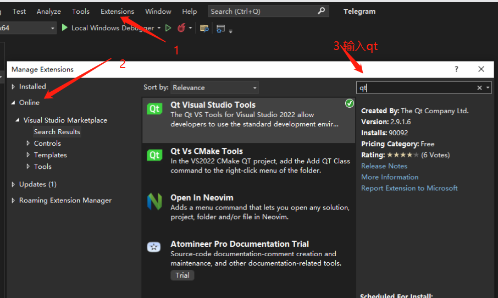This screenshot has width=498, height=298.
Task: Open the Extensions menu
Action: (117, 12)
